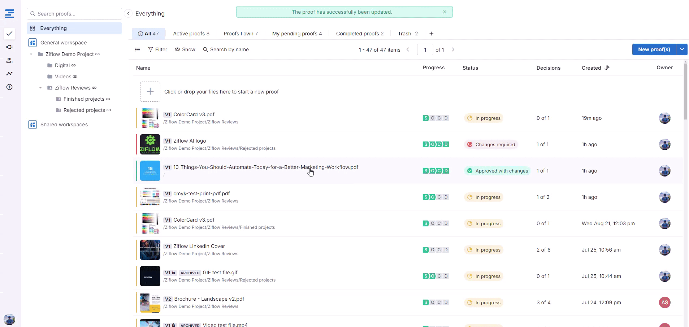The height and width of the screenshot is (327, 689).
Task: Open Brochure - Landscape v2.pdf proof
Action: click(209, 299)
